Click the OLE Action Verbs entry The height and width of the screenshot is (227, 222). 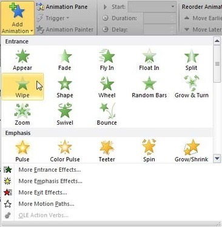[x=43, y=215]
